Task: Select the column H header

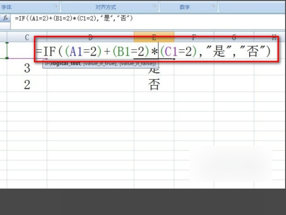Action: [x=274, y=37]
